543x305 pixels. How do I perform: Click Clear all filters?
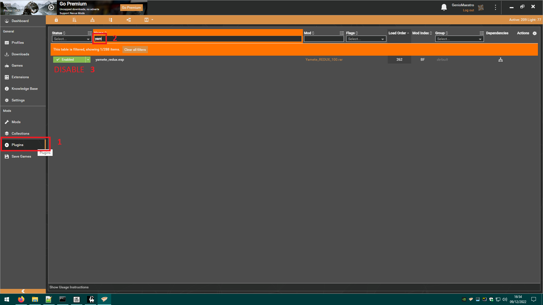click(x=135, y=50)
